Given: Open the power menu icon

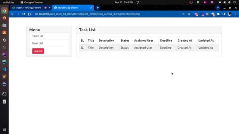Looking at the screenshot, I should click(x=235, y=2).
